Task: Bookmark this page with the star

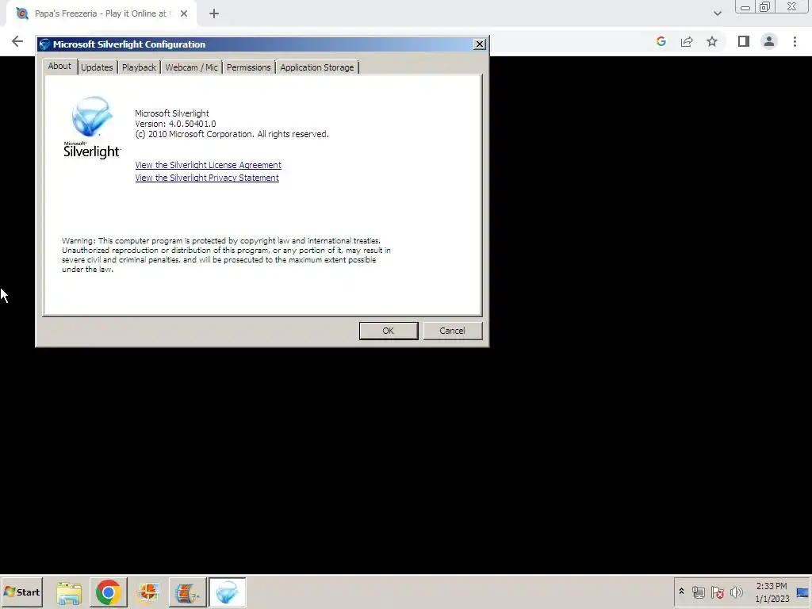Action: tap(712, 41)
